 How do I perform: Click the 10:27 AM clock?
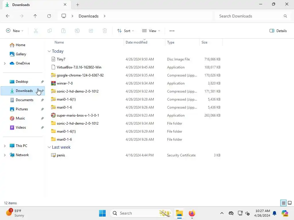point(262,211)
